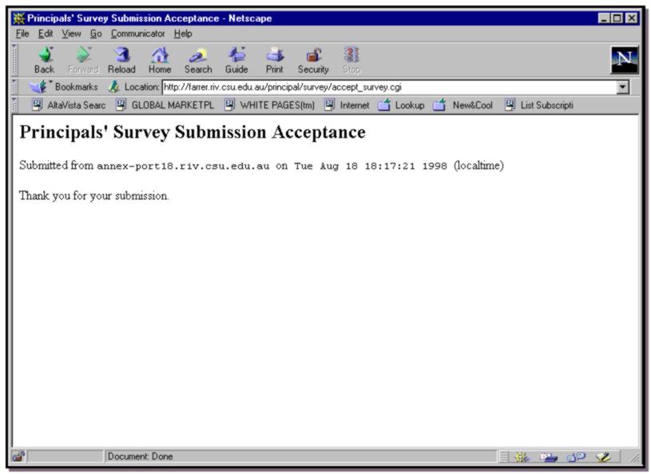651x474 pixels.
Task: Open the File menu
Action: [22, 34]
